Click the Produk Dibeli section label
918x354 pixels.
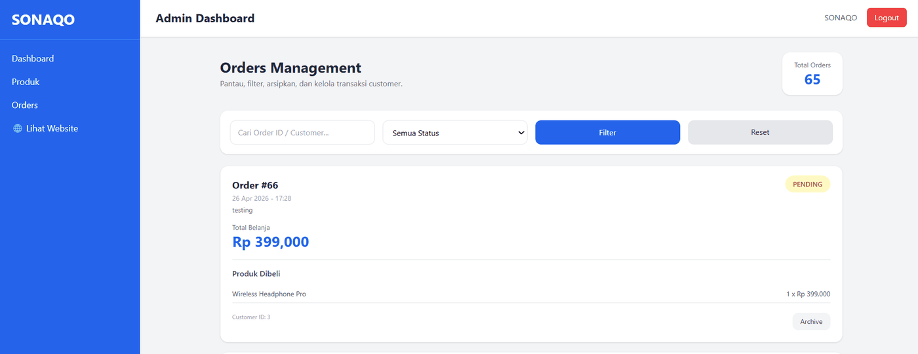coord(256,274)
